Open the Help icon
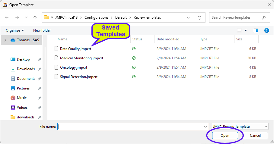274x144 pixels. pos(267,30)
